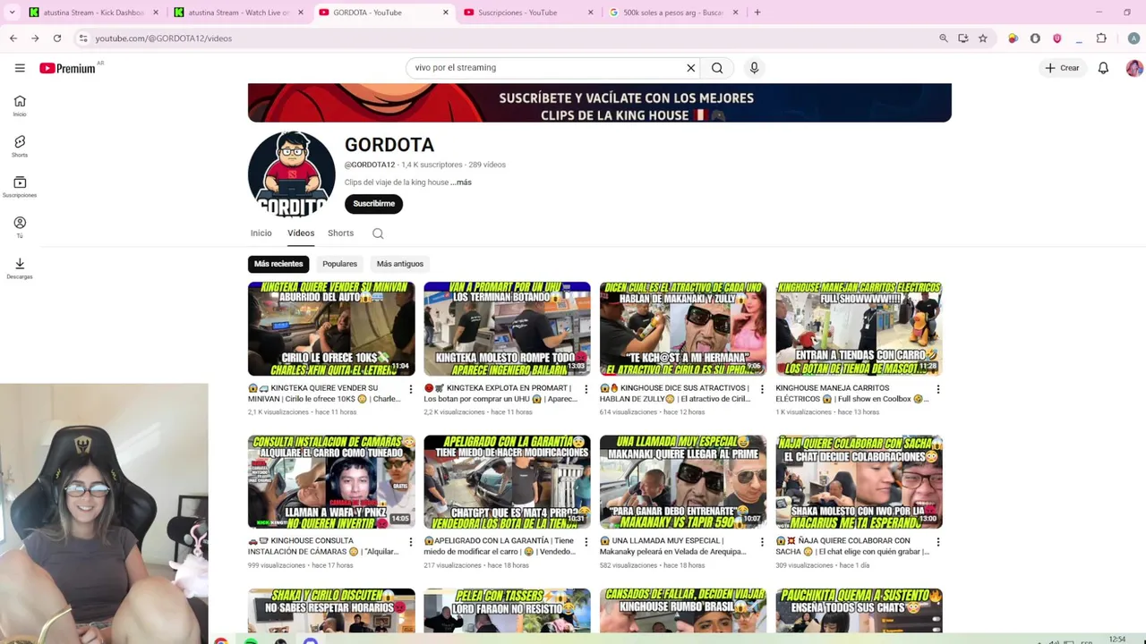This screenshot has width=1146, height=644.
Task: Open options for KINGHOUSE CONSULTA INSTALACIÓN video
Action: [x=411, y=542]
